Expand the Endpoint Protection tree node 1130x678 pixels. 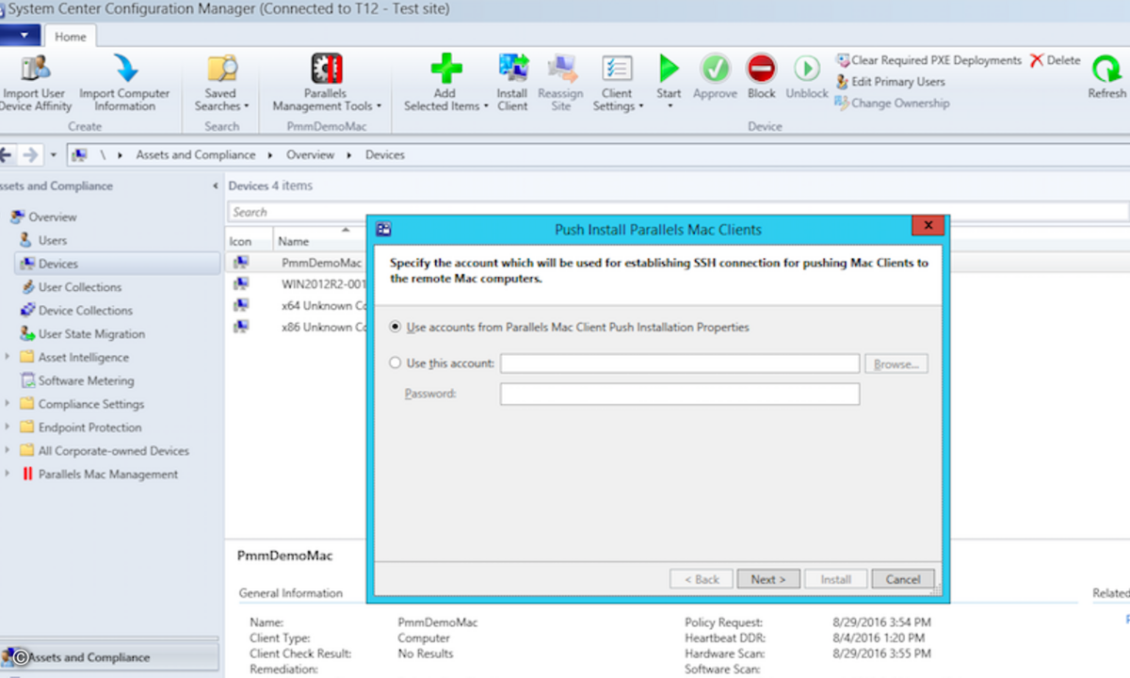[8, 428]
